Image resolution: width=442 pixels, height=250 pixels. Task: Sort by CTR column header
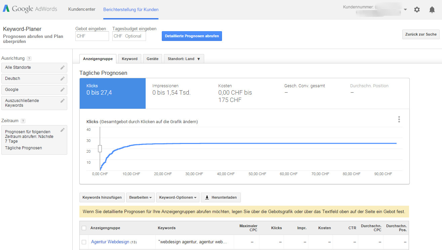(352, 228)
